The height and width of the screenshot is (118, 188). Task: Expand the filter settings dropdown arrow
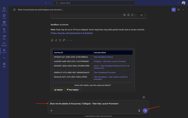pos(135,15)
